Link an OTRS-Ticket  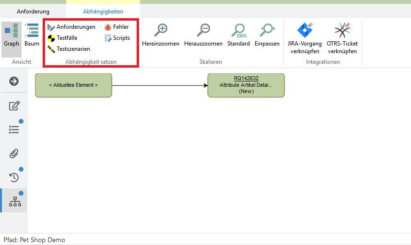(x=342, y=38)
